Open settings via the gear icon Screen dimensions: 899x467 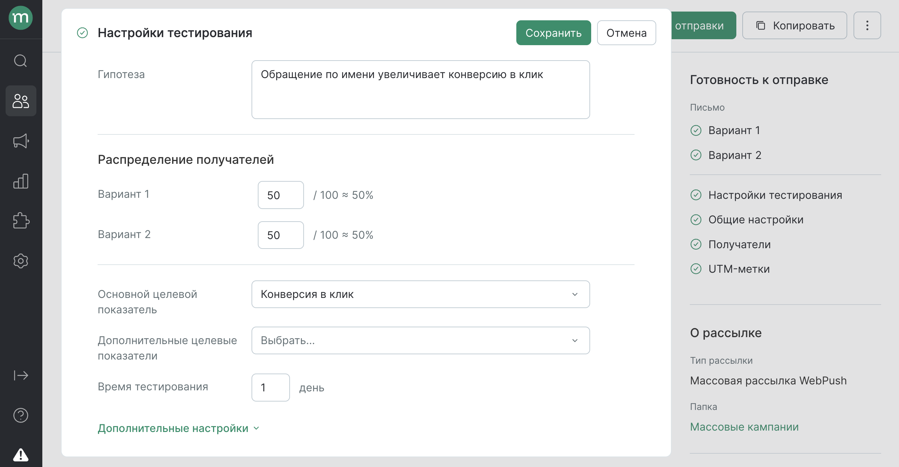(21, 261)
